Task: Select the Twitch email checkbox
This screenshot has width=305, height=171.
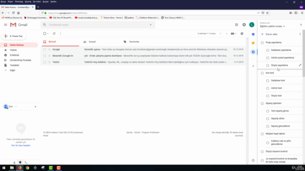Action: click(44, 62)
